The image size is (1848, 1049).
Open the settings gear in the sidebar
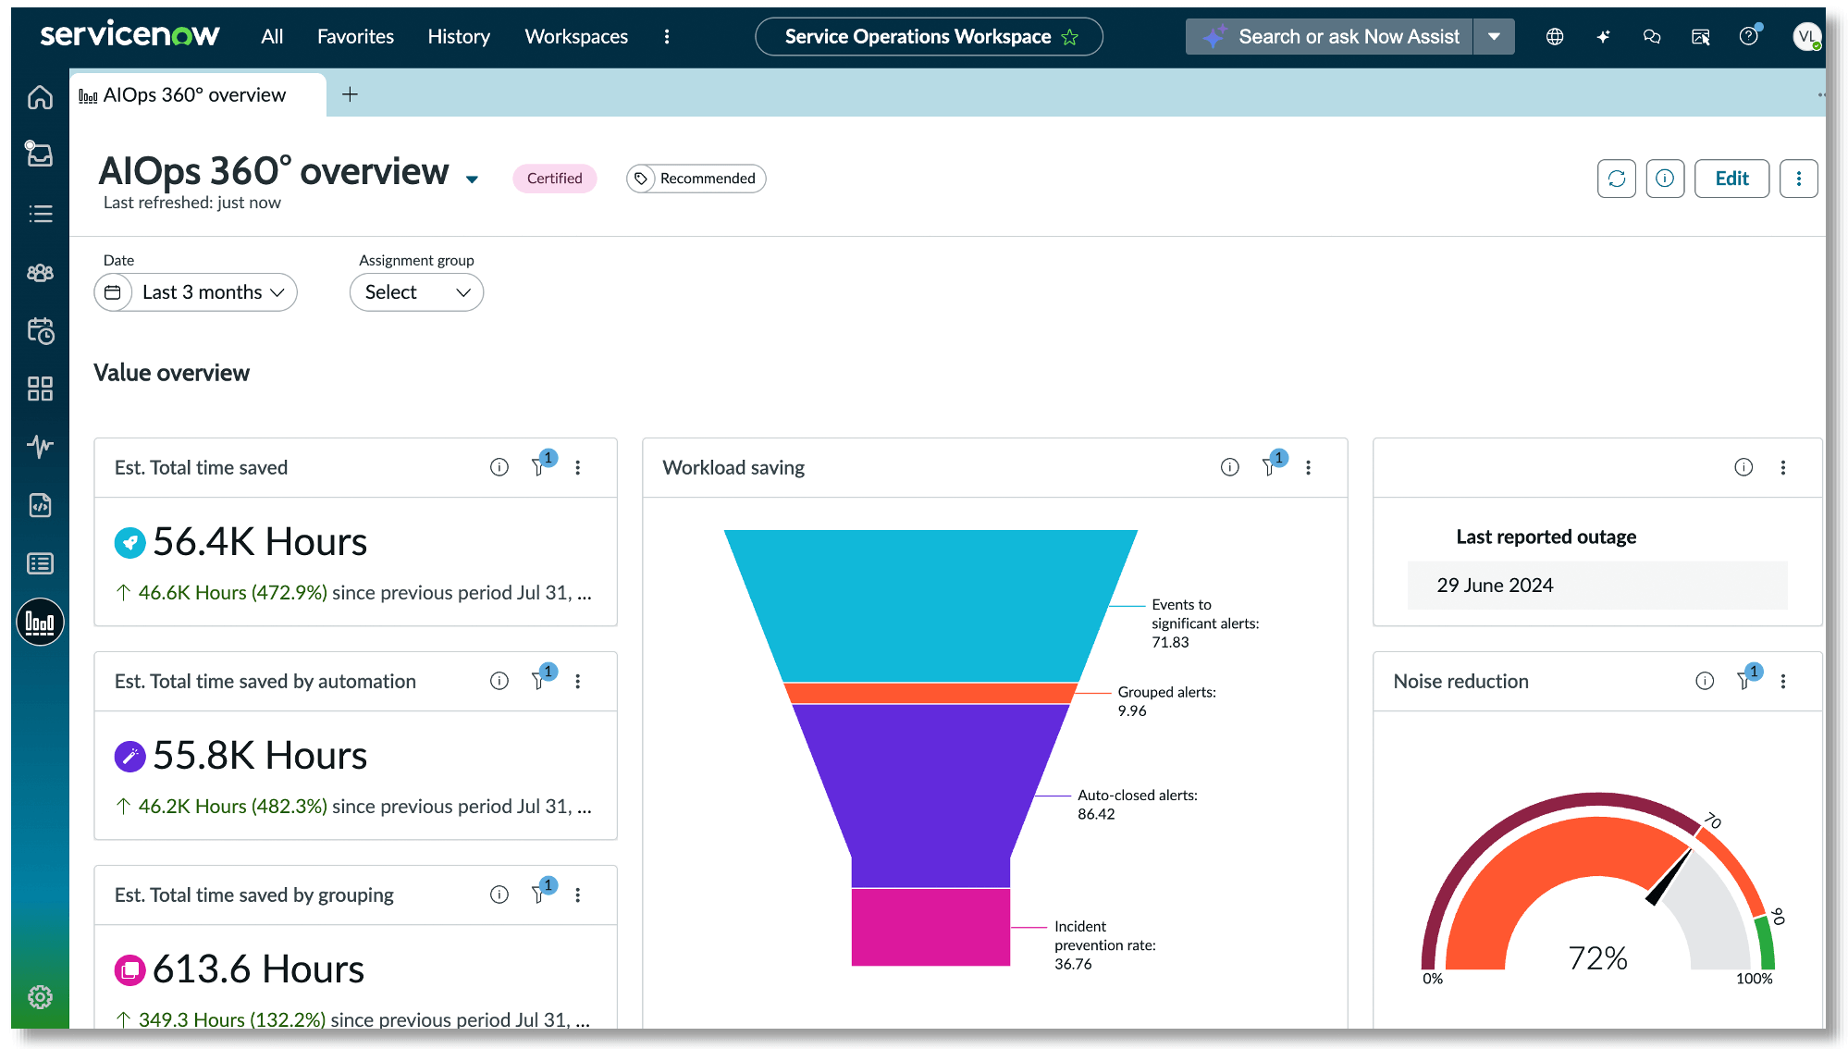(x=40, y=997)
